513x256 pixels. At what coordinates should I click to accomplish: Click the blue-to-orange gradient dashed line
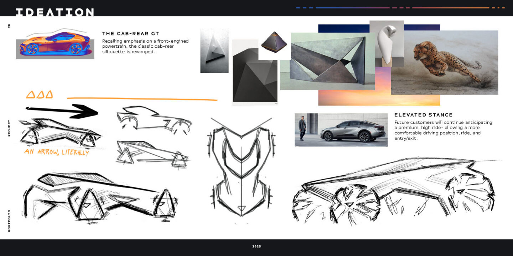400,7
